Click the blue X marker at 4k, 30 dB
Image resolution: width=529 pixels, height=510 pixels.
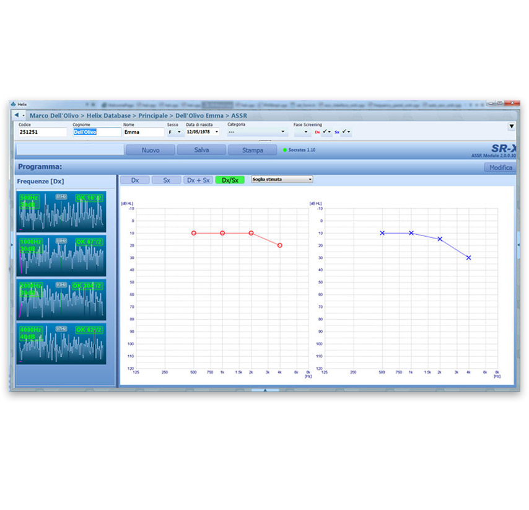coord(469,258)
